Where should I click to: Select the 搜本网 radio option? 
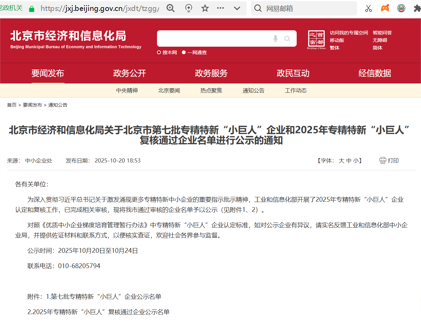[159, 52]
